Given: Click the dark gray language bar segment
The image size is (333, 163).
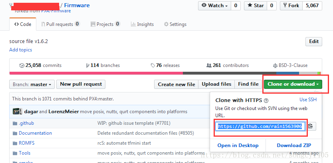Looking at the screenshot, I should click(229, 73).
